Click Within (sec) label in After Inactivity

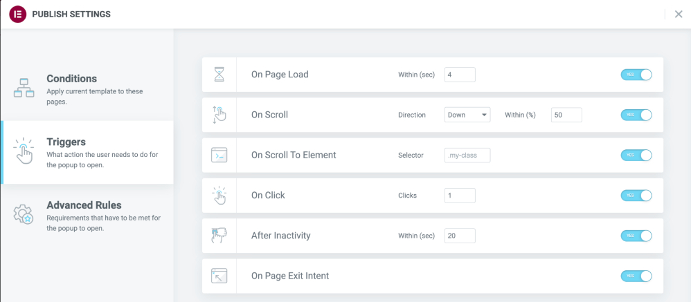(x=416, y=236)
